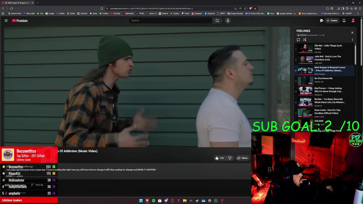
Task: Open the Kick bookmark
Action: (40, 13)
